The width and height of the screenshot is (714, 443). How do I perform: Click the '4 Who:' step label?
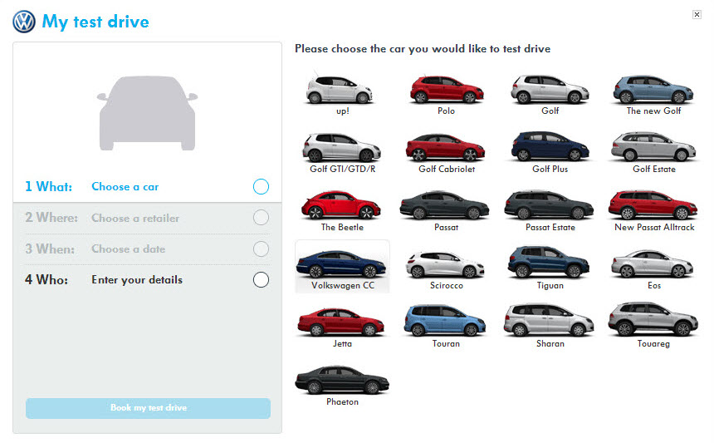pyautogui.click(x=46, y=280)
